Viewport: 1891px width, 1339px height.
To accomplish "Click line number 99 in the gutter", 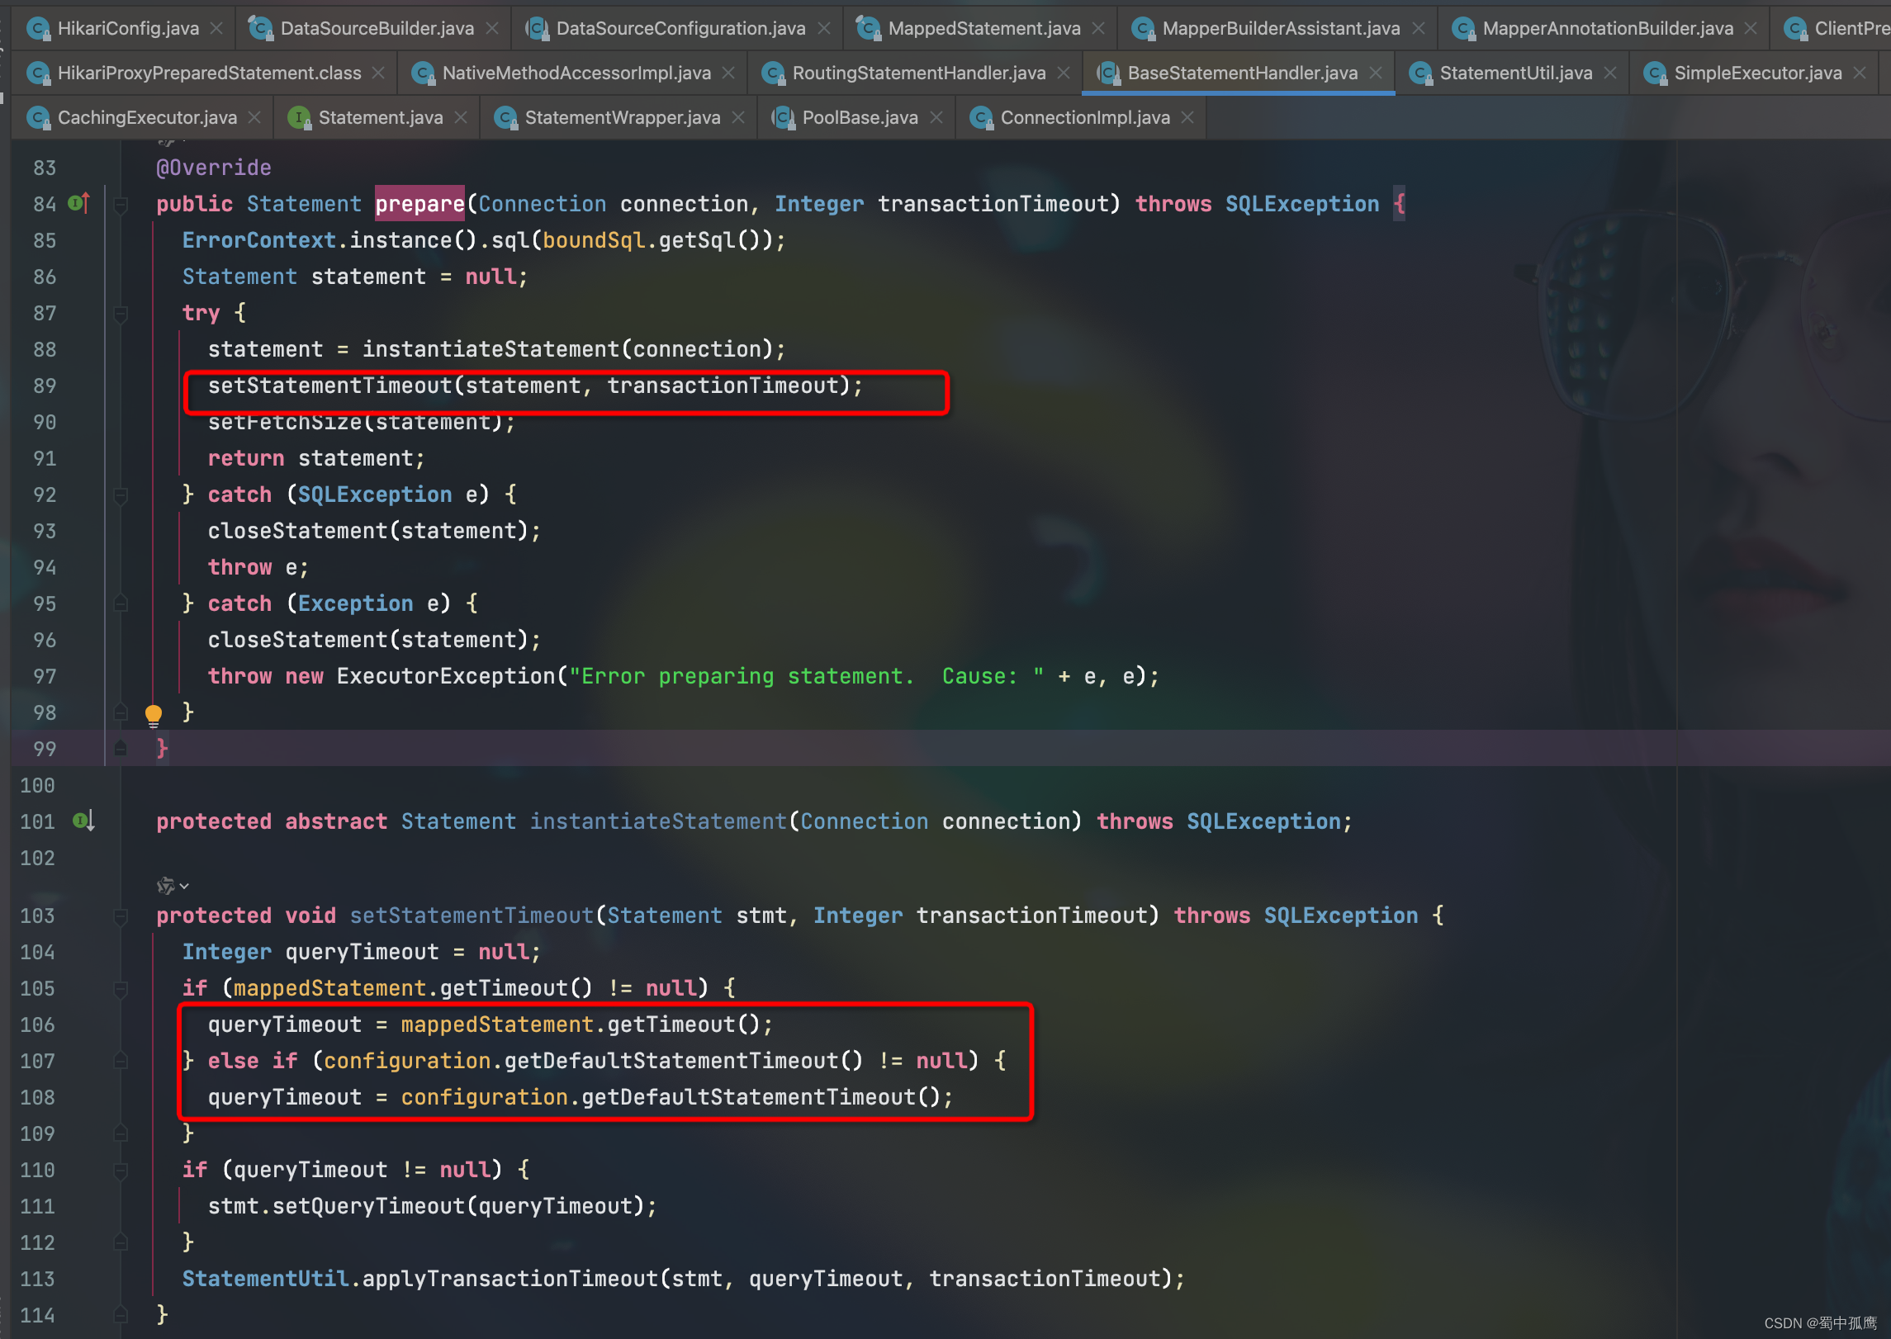I will point(45,749).
